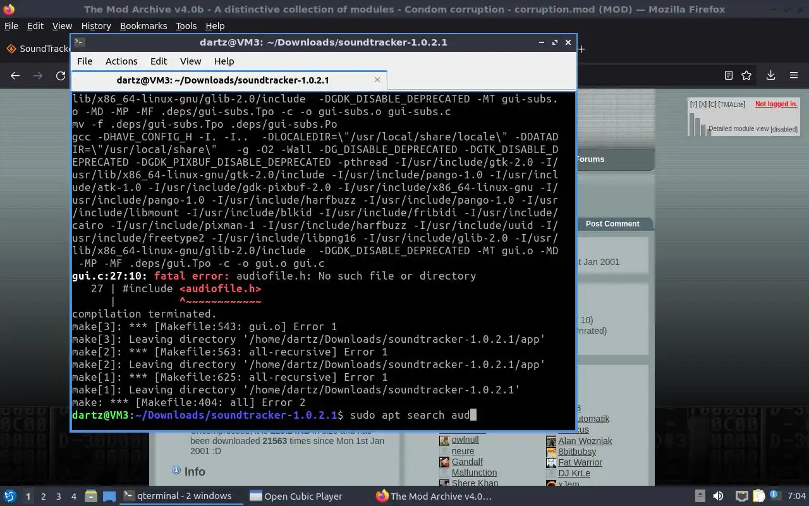809x506 pixels.
Task: Click the 'Not logged in.' link
Action: (776, 104)
